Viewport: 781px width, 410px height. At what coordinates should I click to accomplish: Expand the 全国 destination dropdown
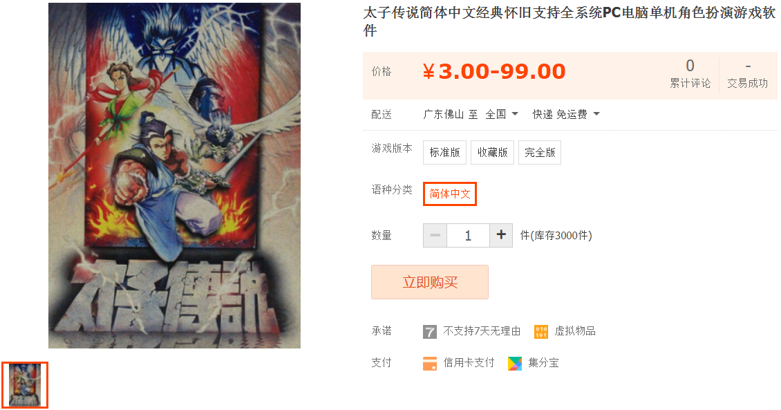(x=502, y=115)
